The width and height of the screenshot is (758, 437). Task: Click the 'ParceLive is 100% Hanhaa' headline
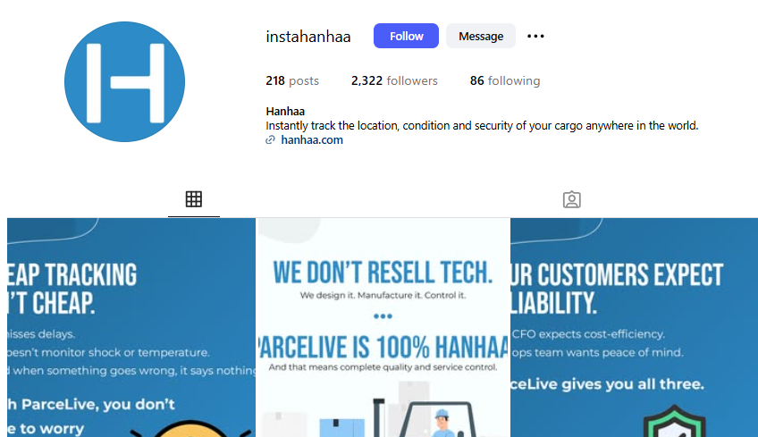(x=383, y=347)
